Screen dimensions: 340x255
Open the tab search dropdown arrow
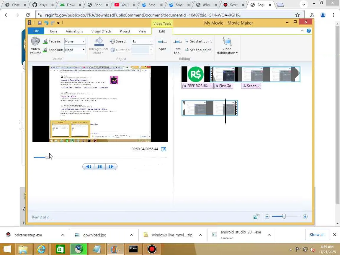click(x=304, y=4)
